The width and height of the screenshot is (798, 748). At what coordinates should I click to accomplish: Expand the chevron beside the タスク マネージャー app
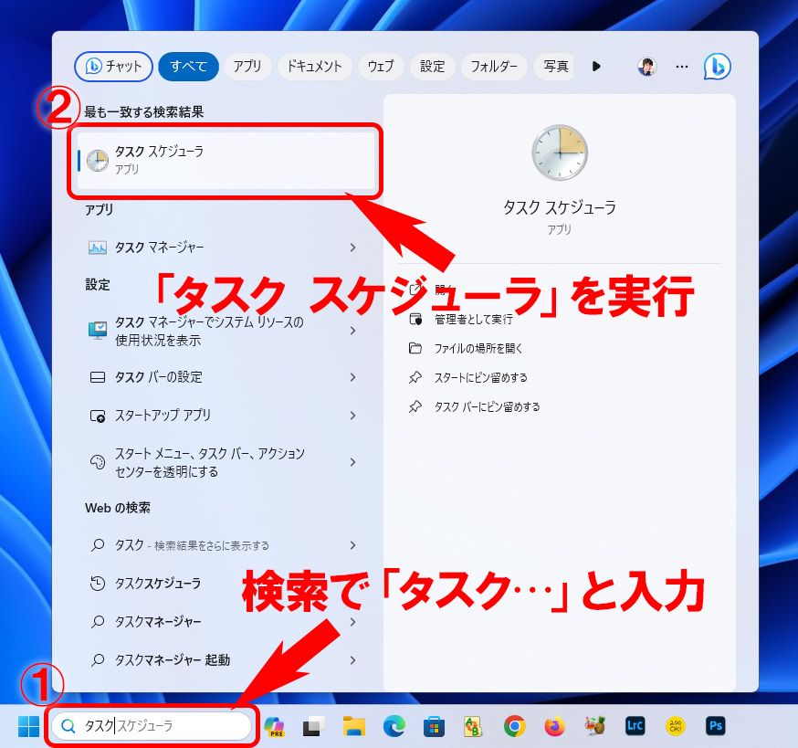(x=352, y=248)
